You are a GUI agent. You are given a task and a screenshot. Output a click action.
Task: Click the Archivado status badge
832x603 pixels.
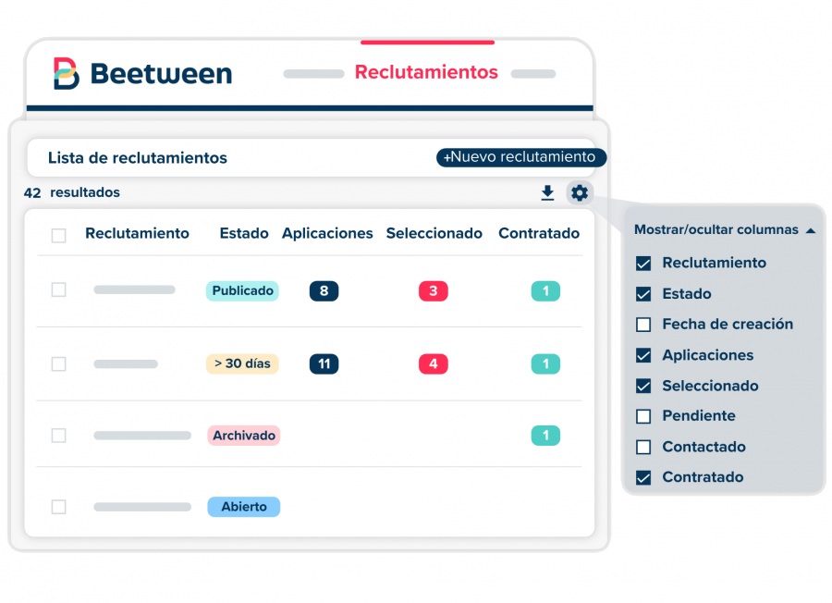(x=243, y=436)
